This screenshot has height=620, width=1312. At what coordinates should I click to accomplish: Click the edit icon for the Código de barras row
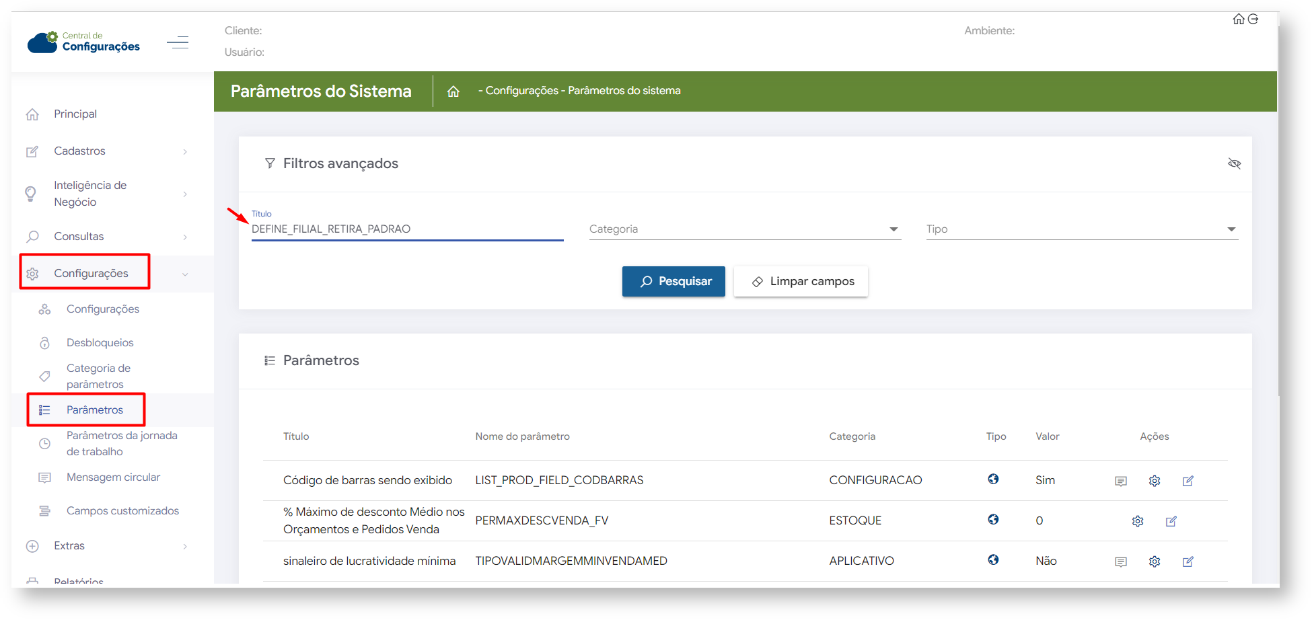(x=1188, y=481)
